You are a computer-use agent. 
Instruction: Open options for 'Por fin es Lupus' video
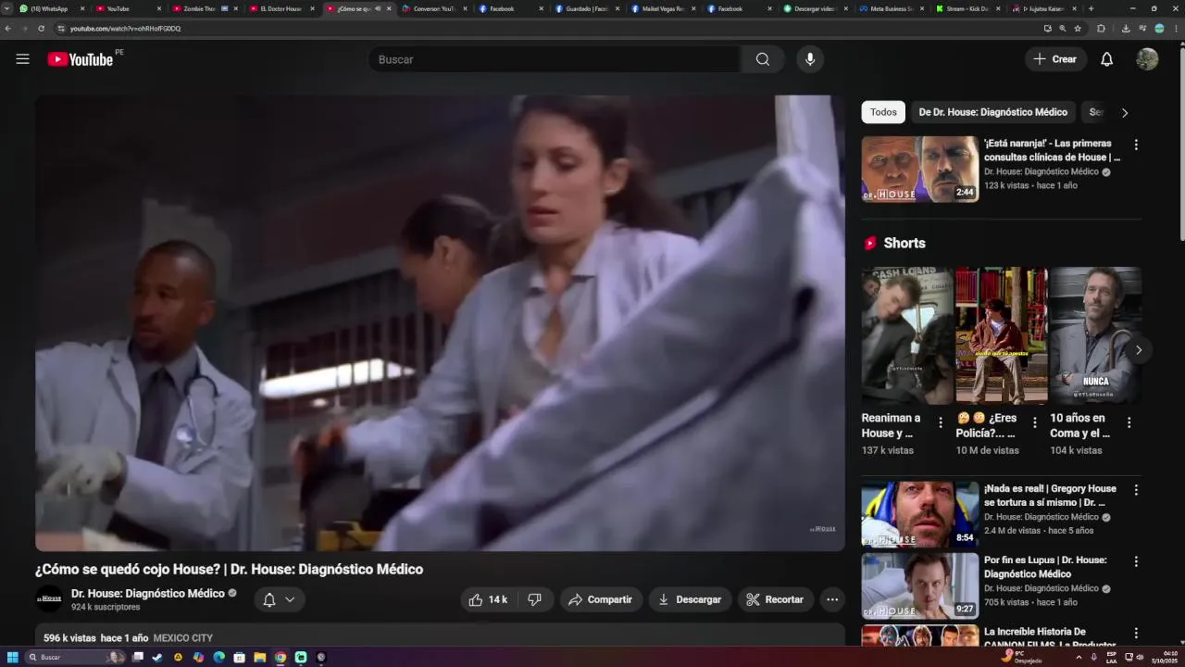pos(1136,561)
